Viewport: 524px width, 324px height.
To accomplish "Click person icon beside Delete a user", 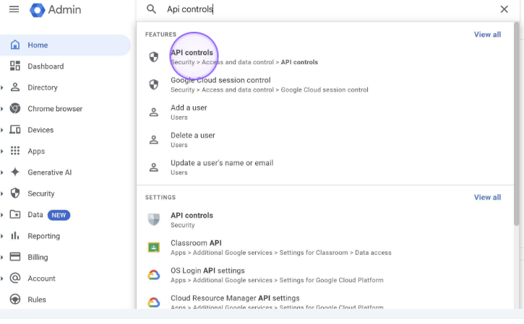I will tap(154, 139).
